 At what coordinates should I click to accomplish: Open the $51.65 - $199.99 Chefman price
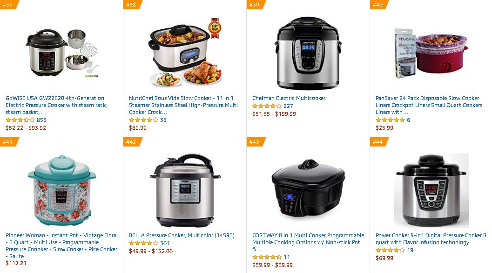click(x=274, y=114)
